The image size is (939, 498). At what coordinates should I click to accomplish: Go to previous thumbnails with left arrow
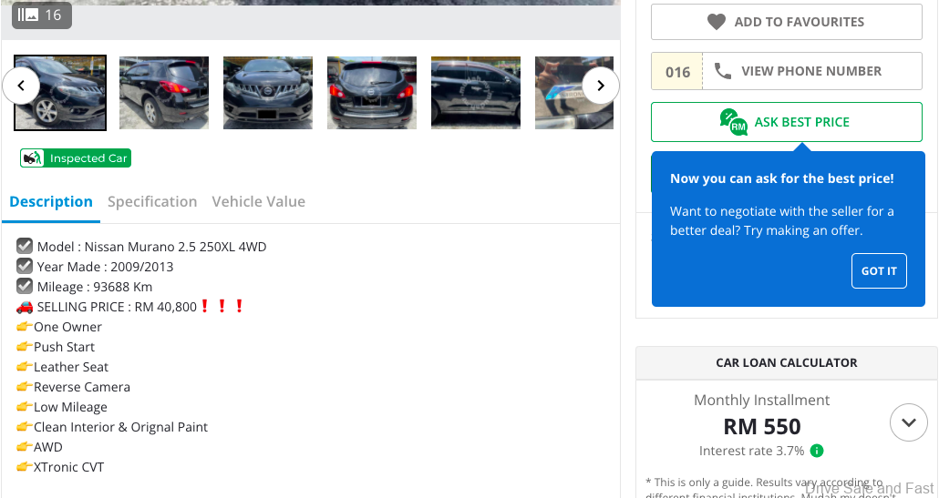pyautogui.click(x=21, y=86)
